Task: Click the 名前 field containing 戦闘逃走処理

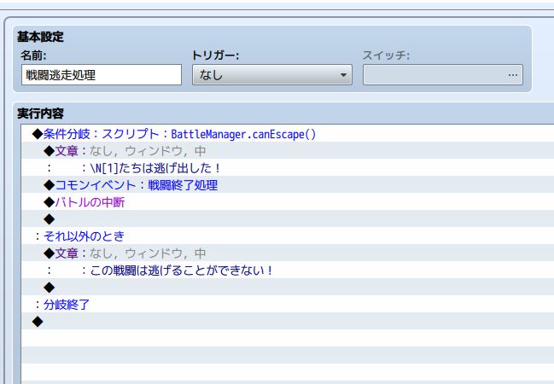Action: pyautogui.click(x=102, y=74)
